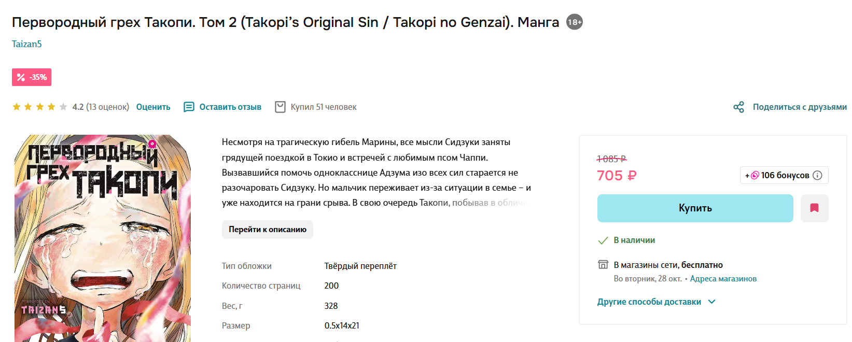Screen dimensions: 852x342
Task: Click 'Оставить отзыв' link
Action: tap(230, 107)
